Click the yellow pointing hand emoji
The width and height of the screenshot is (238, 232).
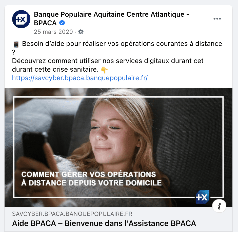click(x=104, y=70)
